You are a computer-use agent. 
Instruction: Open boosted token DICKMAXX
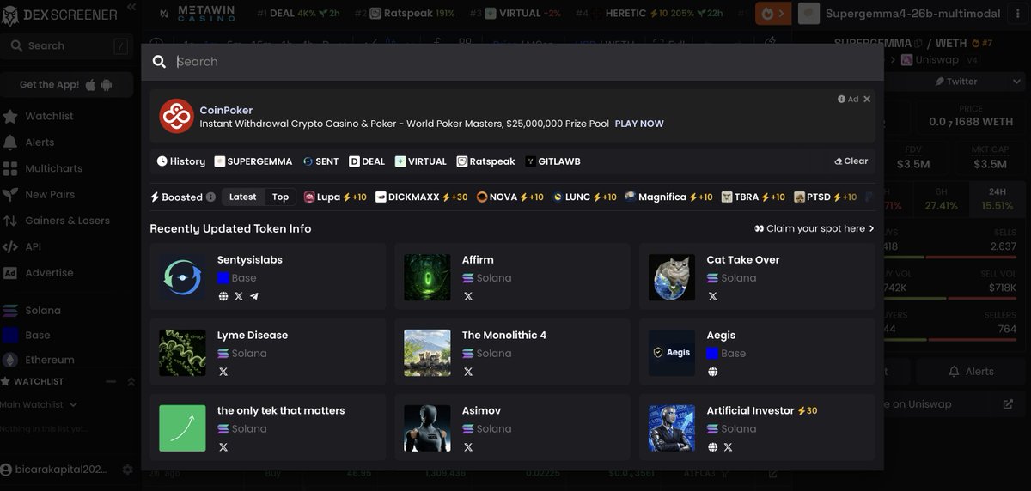coord(422,197)
